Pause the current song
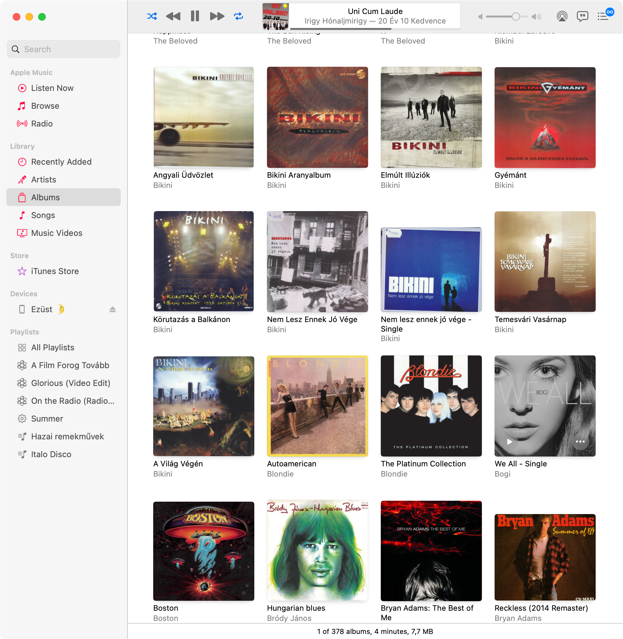 [195, 16]
